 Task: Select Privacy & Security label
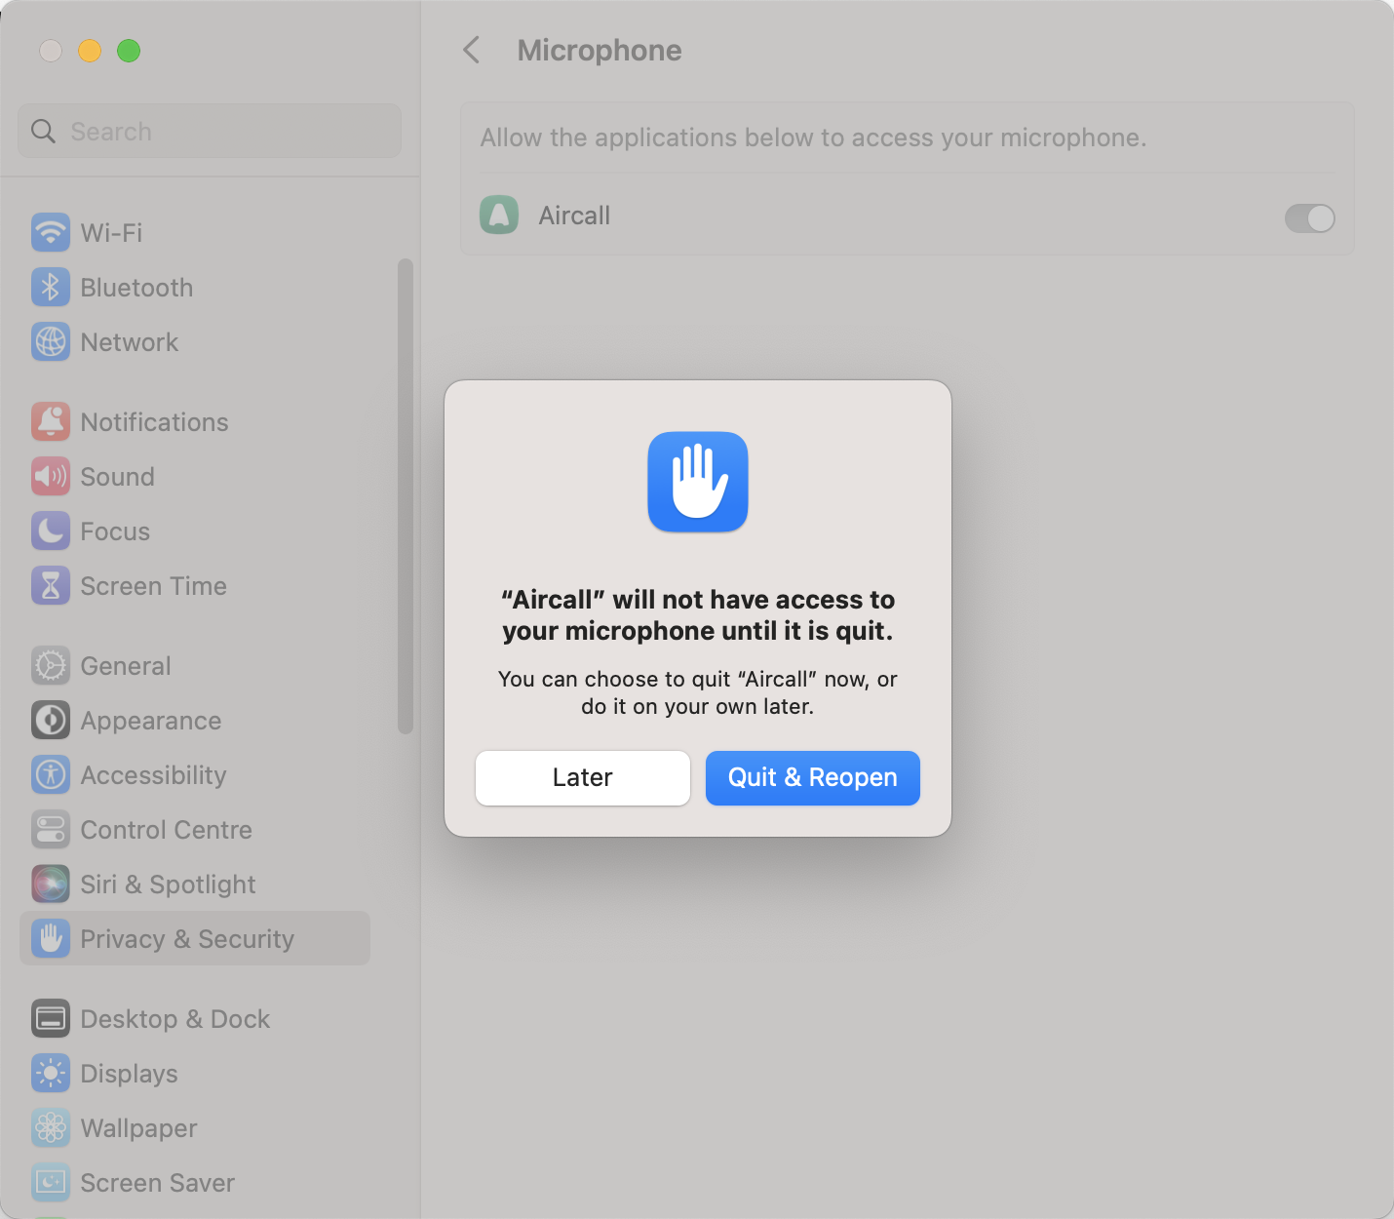pyautogui.click(x=187, y=939)
